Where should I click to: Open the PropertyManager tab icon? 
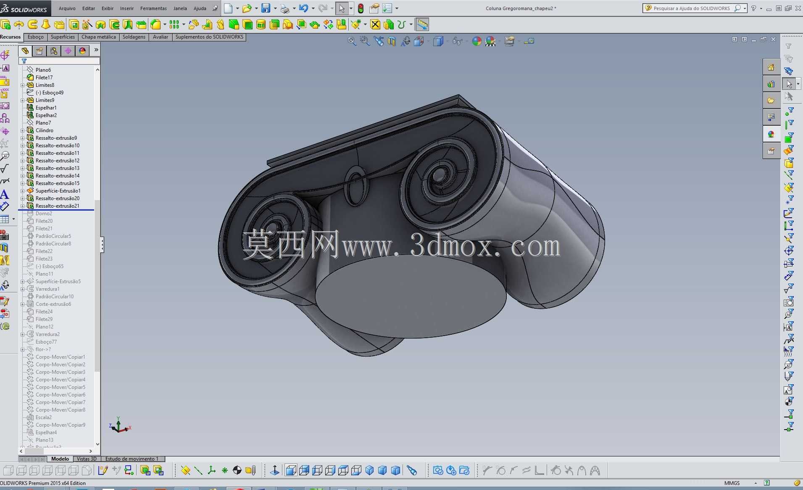click(39, 51)
